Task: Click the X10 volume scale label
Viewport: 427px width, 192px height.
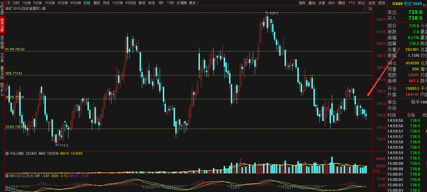Action: [x=376, y=171]
